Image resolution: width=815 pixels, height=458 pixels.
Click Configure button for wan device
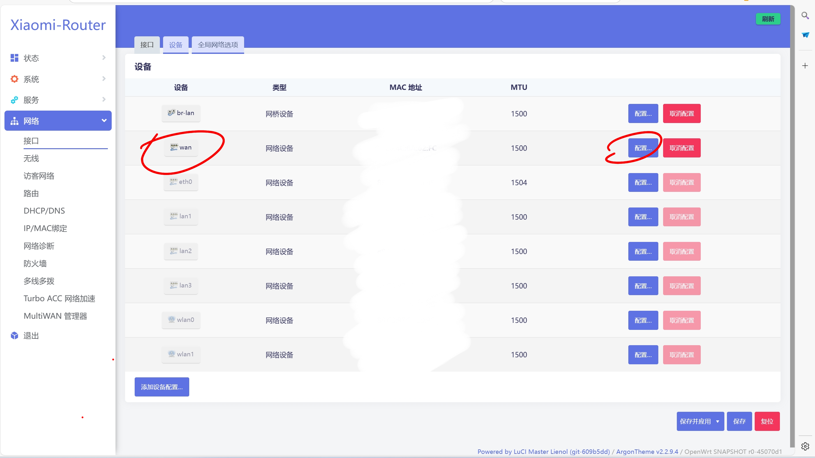pyautogui.click(x=643, y=148)
